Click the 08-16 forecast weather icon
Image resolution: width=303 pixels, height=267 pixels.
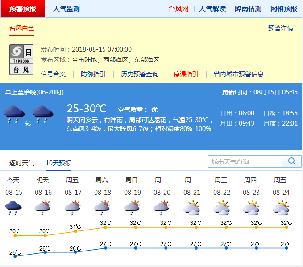pos(43,207)
